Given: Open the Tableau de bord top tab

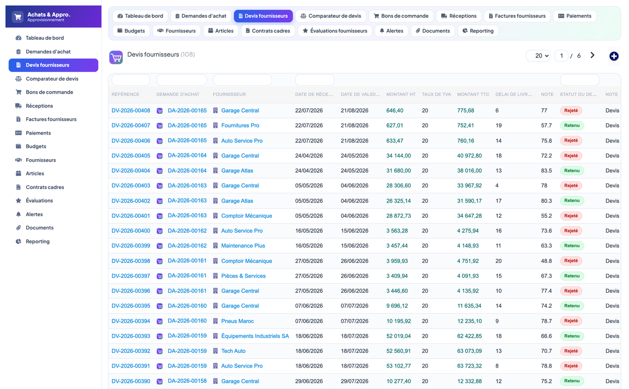Looking at the screenshot, I should pos(140,16).
